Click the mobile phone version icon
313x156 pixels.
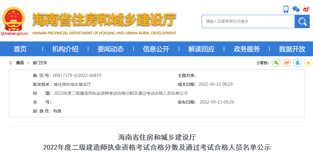coord(286,9)
